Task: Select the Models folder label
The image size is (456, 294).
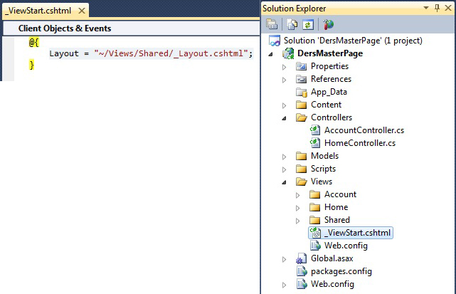Action: 324,156
